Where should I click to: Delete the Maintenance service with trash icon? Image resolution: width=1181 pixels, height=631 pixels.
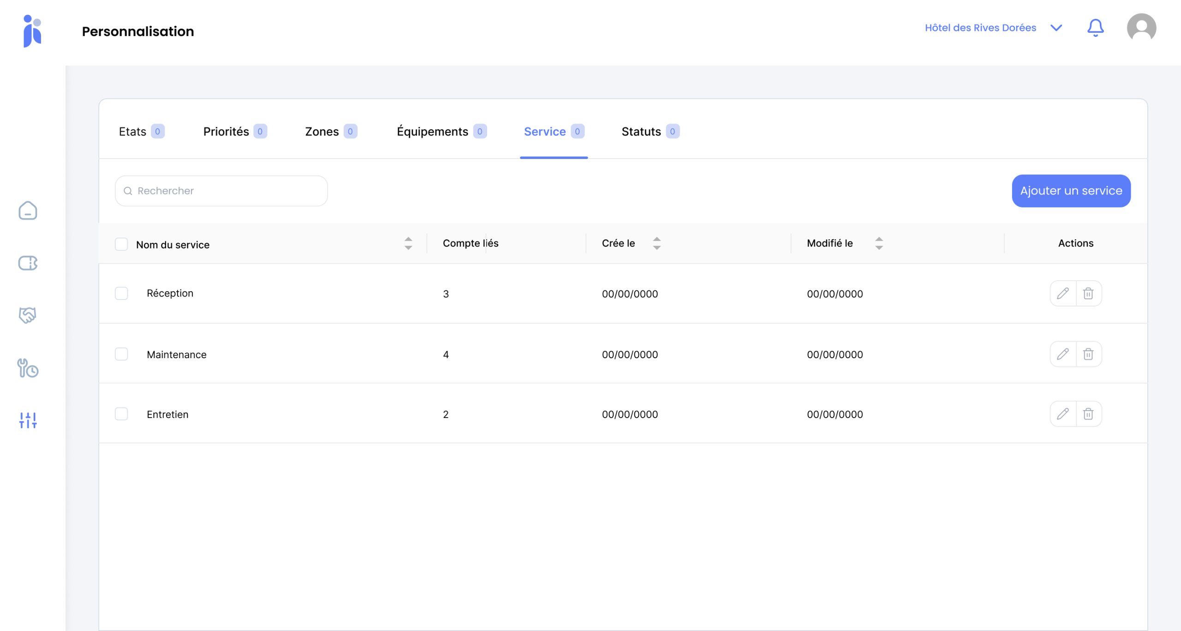point(1088,354)
